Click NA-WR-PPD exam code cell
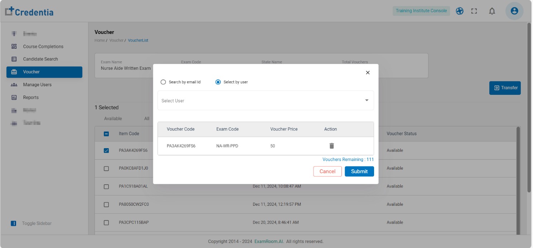Image resolution: width=533 pixels, height=248 pixels. pyautogui.click(x=227, y=146)
